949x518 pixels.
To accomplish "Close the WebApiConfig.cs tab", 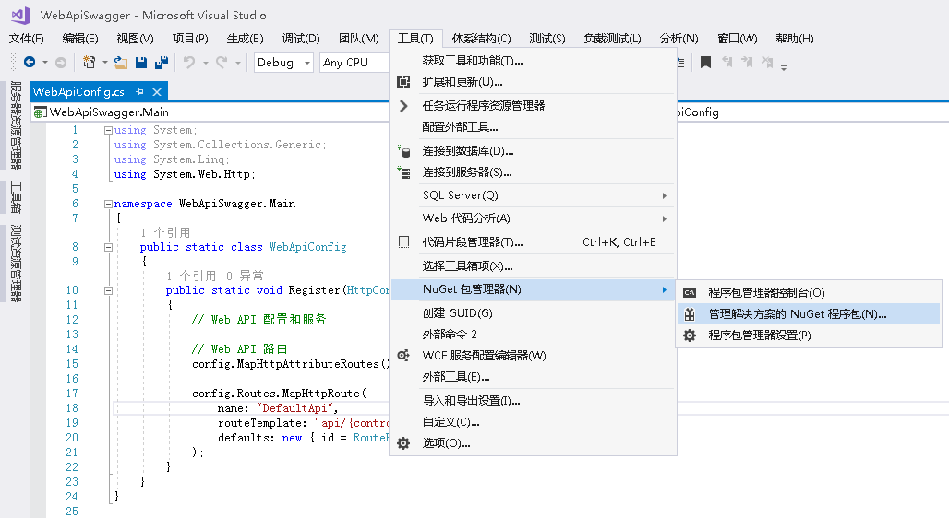I will point(157,92).
